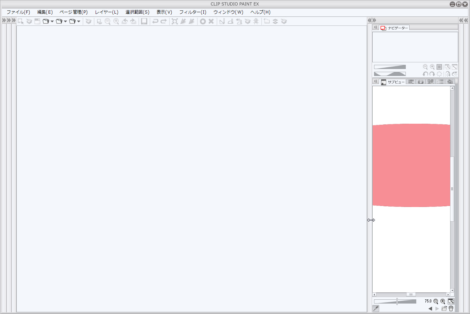Show the previous Sub View image
470x314 pixels.
[x=430, y=309]
